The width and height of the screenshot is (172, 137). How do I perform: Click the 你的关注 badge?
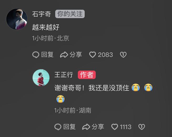(x=70, y=14)
